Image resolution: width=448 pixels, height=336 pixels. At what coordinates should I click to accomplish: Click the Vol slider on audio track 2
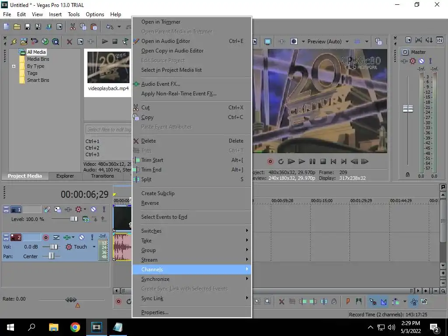point(54,247)
